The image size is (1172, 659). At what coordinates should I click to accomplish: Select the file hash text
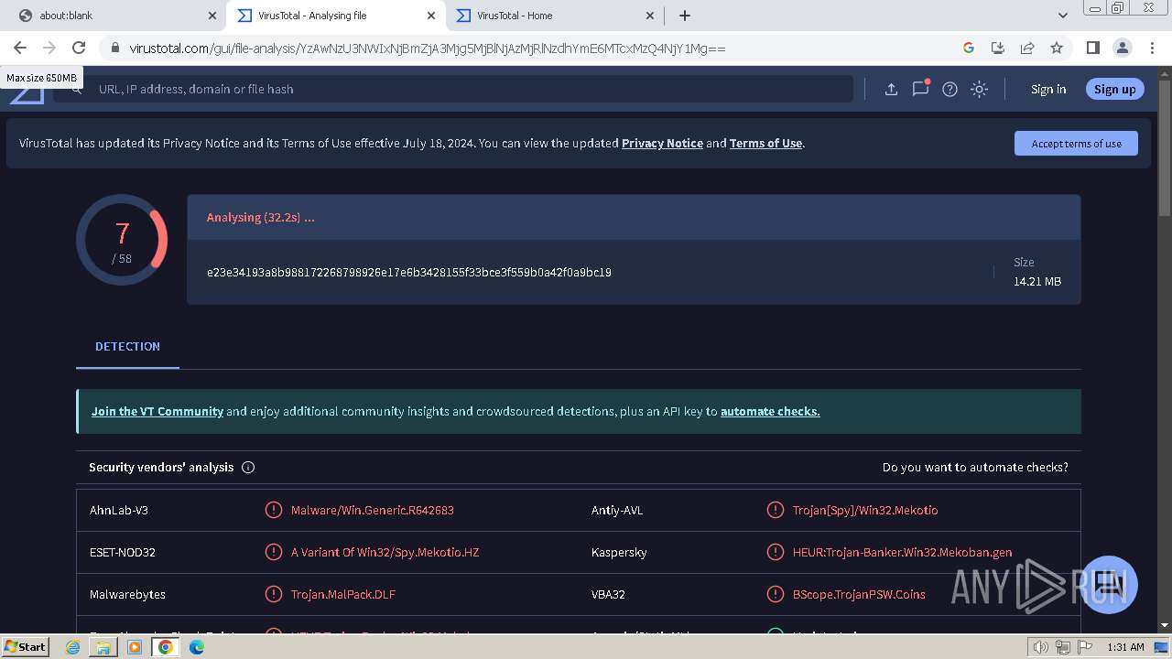[409, 272]
